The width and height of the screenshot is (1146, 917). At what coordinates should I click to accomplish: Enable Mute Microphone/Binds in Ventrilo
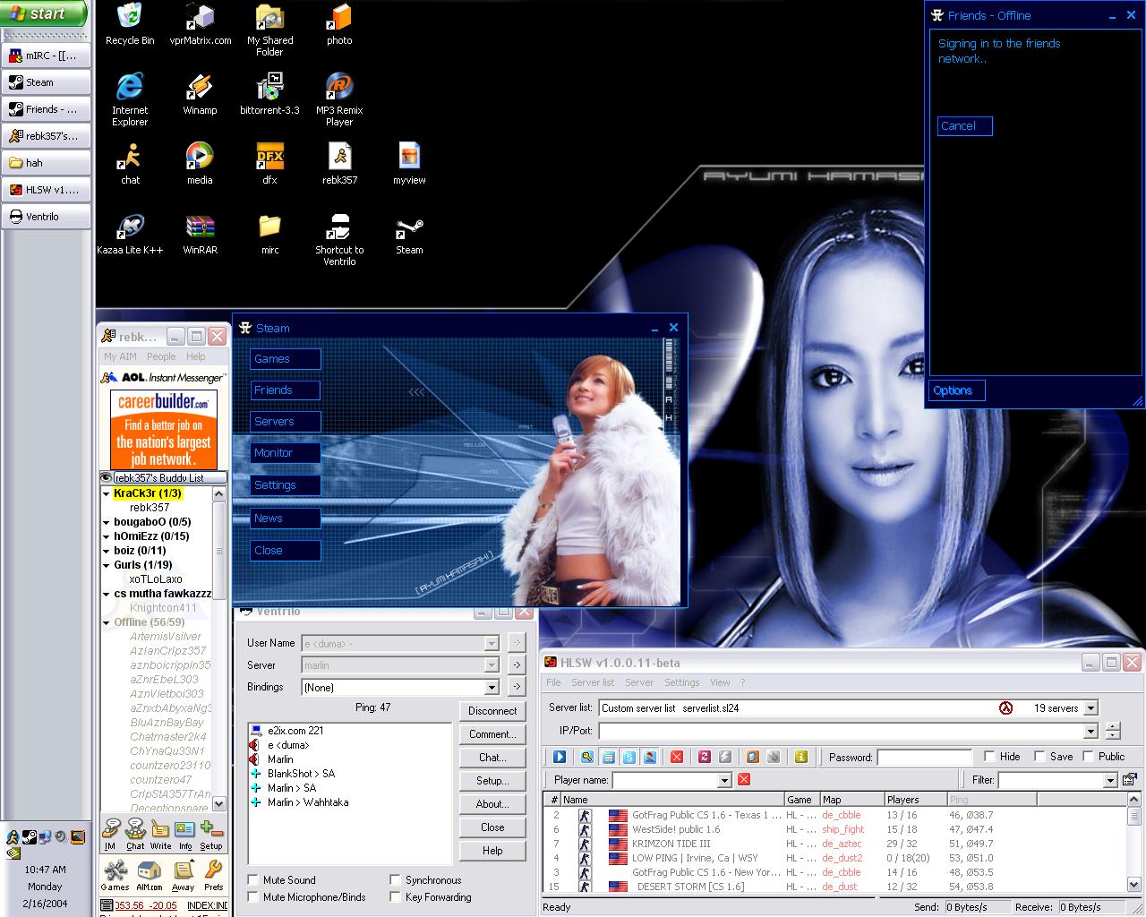coord(253,896)
